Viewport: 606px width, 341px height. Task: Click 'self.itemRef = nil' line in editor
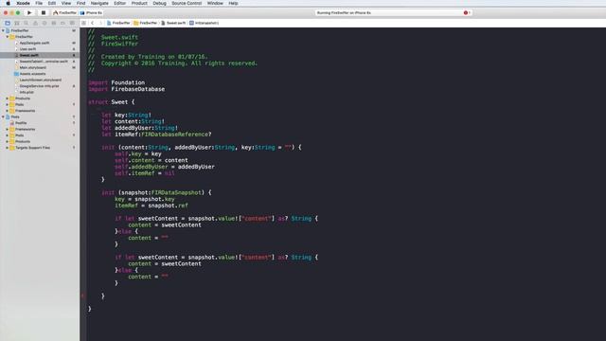[x=145, y=173]
